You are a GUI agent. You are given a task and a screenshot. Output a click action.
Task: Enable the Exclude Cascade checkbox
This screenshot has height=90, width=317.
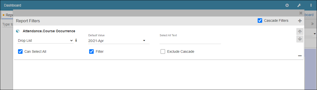[x=163, y=51]
